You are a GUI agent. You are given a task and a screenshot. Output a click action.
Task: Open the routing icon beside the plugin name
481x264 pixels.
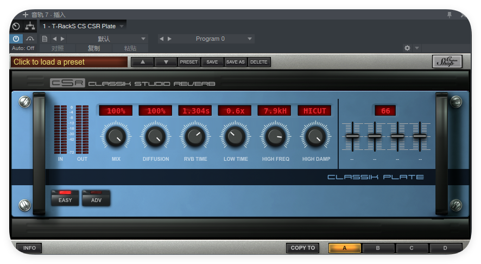coord(30,27)
